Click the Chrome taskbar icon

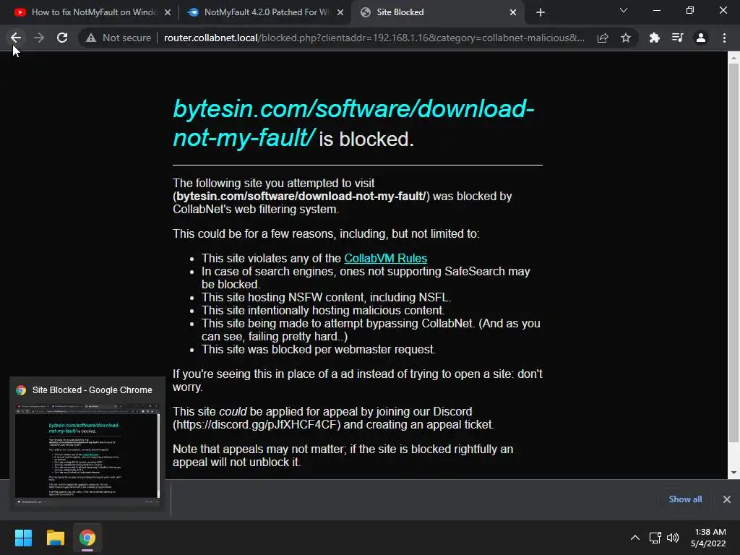click(87, 538)
